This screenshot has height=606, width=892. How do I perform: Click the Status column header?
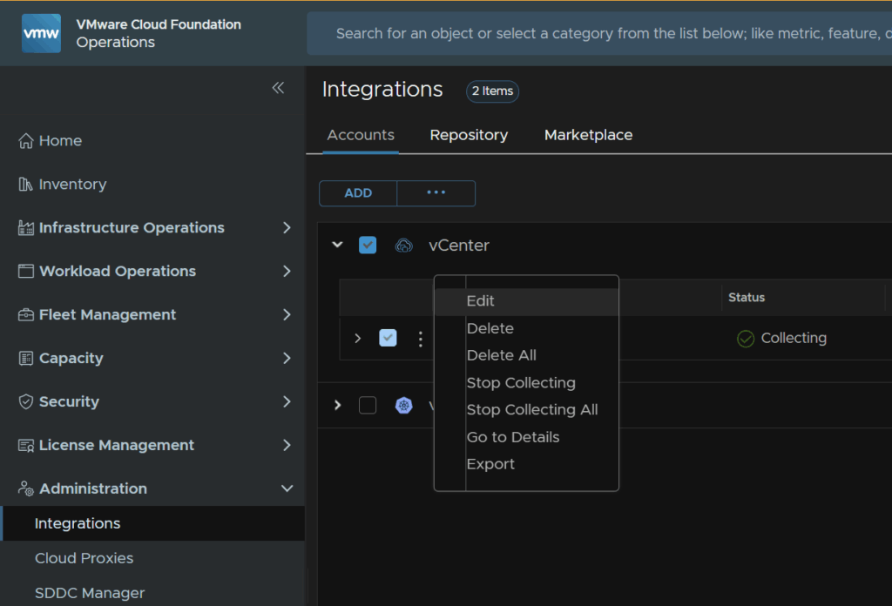tap(747, 297)
